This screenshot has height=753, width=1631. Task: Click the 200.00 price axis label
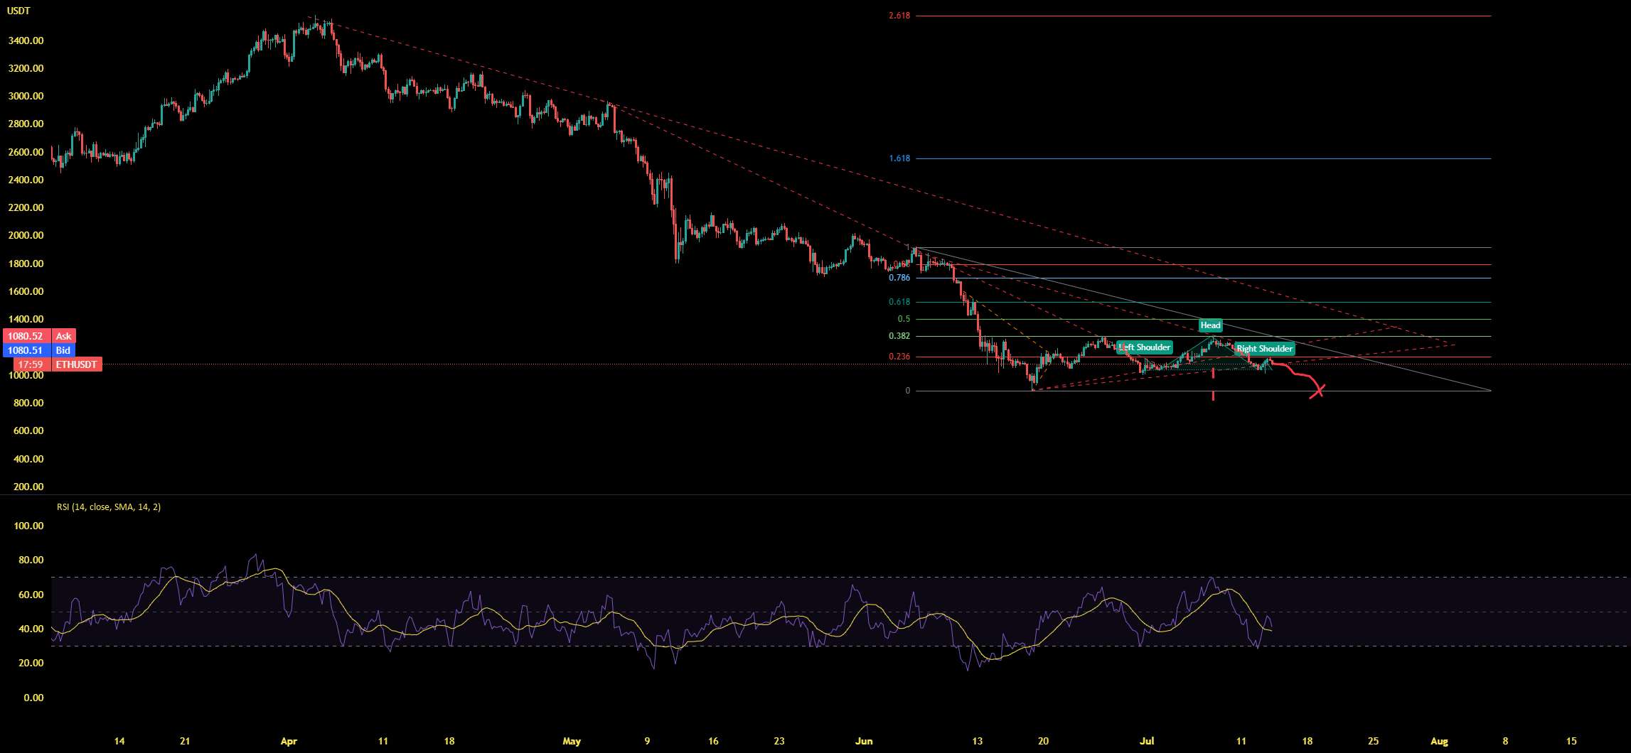28,487
